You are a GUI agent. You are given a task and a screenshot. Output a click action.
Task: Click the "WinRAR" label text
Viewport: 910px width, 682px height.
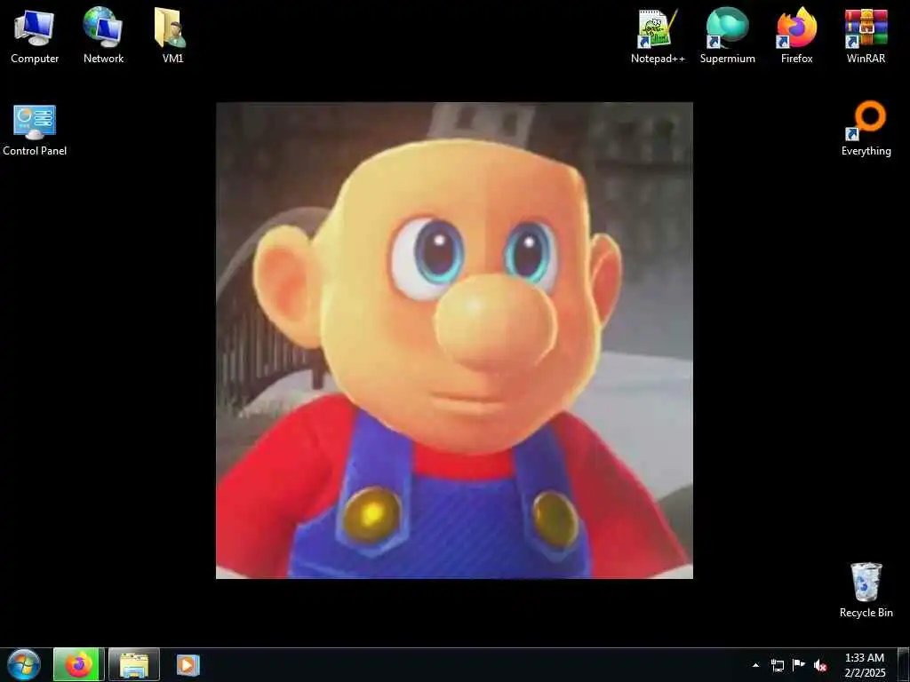click(866, 59)
